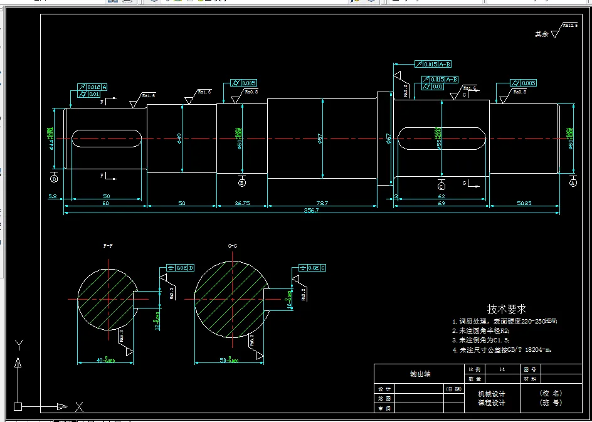Select the 机械设计 课程设计 text
The image size is (592, 422).
click(492, 399)
